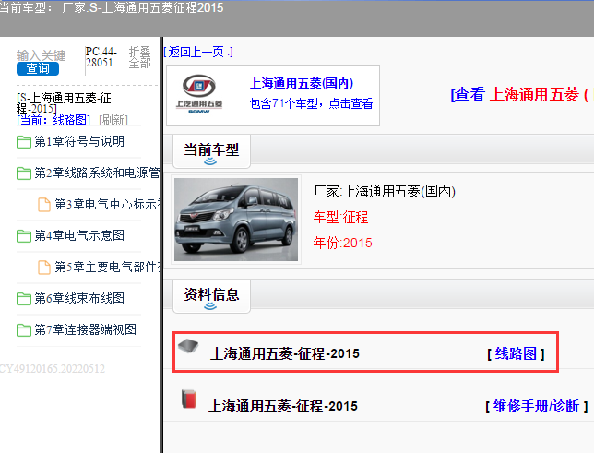Click the 查看 上海通用五菱 link

(x=522, y=94)
